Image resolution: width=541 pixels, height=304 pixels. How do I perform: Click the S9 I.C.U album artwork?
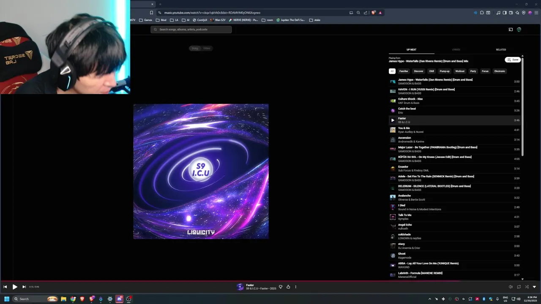tap(201, 171)
